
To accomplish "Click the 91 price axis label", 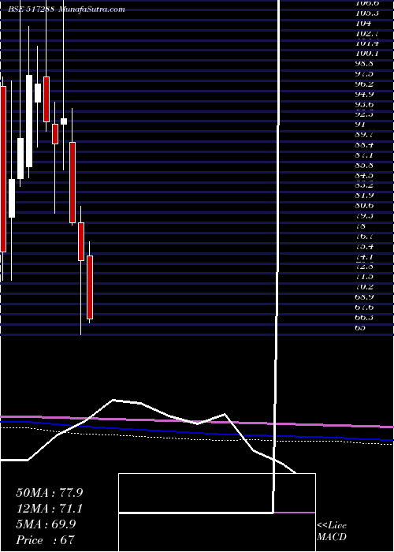I will click(x=361, y=125).
